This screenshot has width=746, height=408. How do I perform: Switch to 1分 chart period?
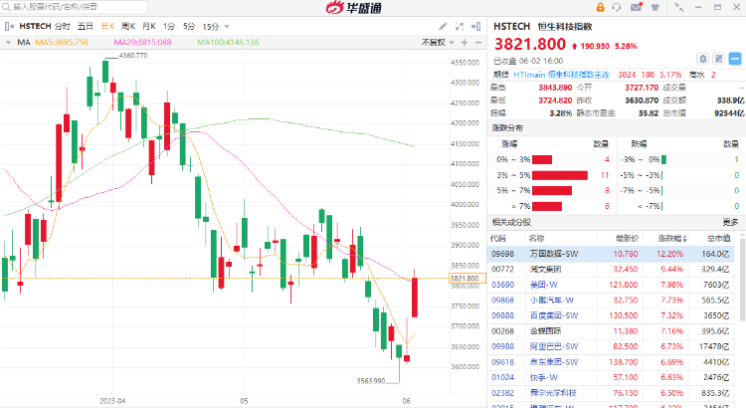point(169,27)
